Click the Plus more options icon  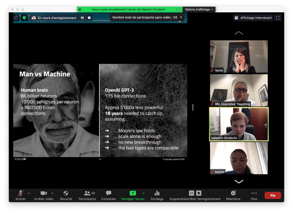tap(254, 193)
